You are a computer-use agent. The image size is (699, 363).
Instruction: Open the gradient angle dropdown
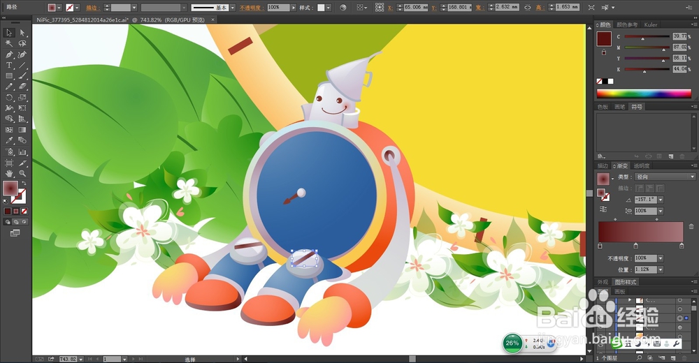click(661, 200)
